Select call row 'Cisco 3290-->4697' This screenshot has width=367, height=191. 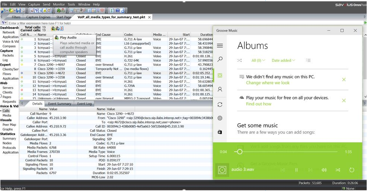pyautogui.click(x=117, y=65)
